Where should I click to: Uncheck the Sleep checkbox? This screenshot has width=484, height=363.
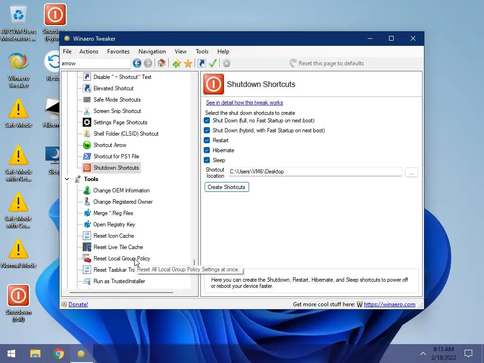click(x=207, y=160)
